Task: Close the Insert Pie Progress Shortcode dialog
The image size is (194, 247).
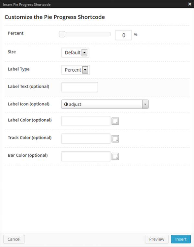Action: coord(189,4)
